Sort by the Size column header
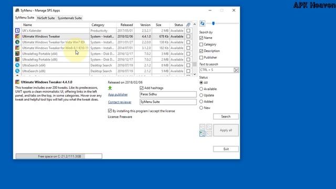 161,25
